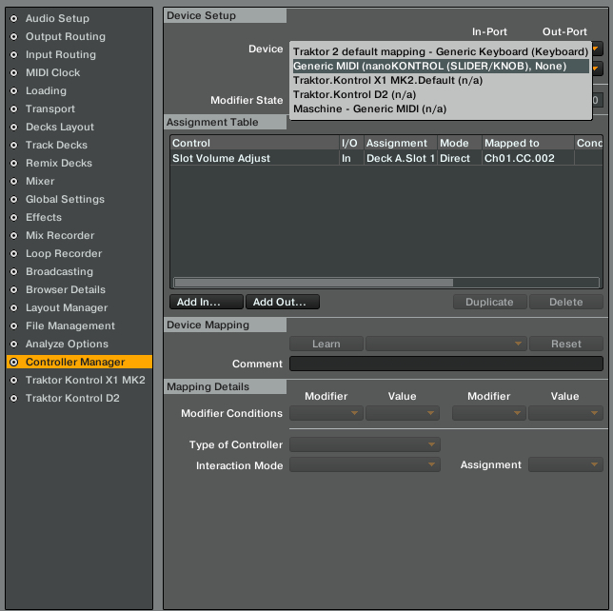Open the device mapping control dropdown
Screen dimensions: 613x611
446,344
